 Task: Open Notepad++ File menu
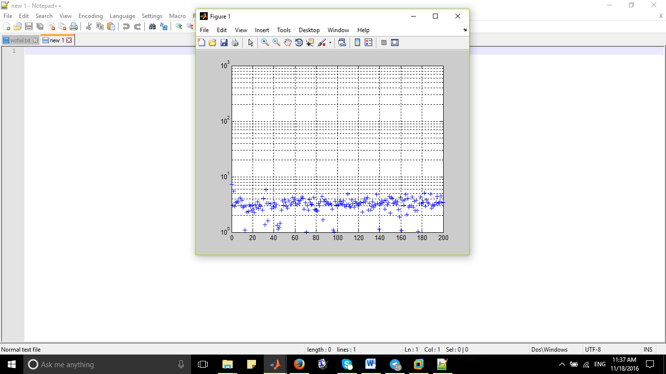pos(8,16)
